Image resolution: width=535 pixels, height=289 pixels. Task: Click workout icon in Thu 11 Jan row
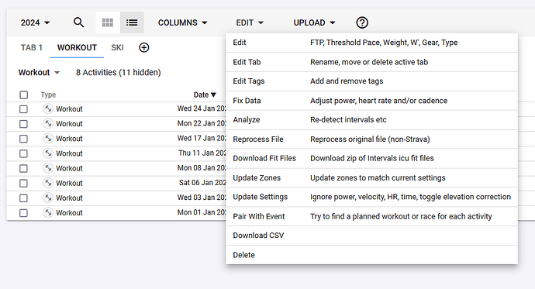(x=48, y=153)
